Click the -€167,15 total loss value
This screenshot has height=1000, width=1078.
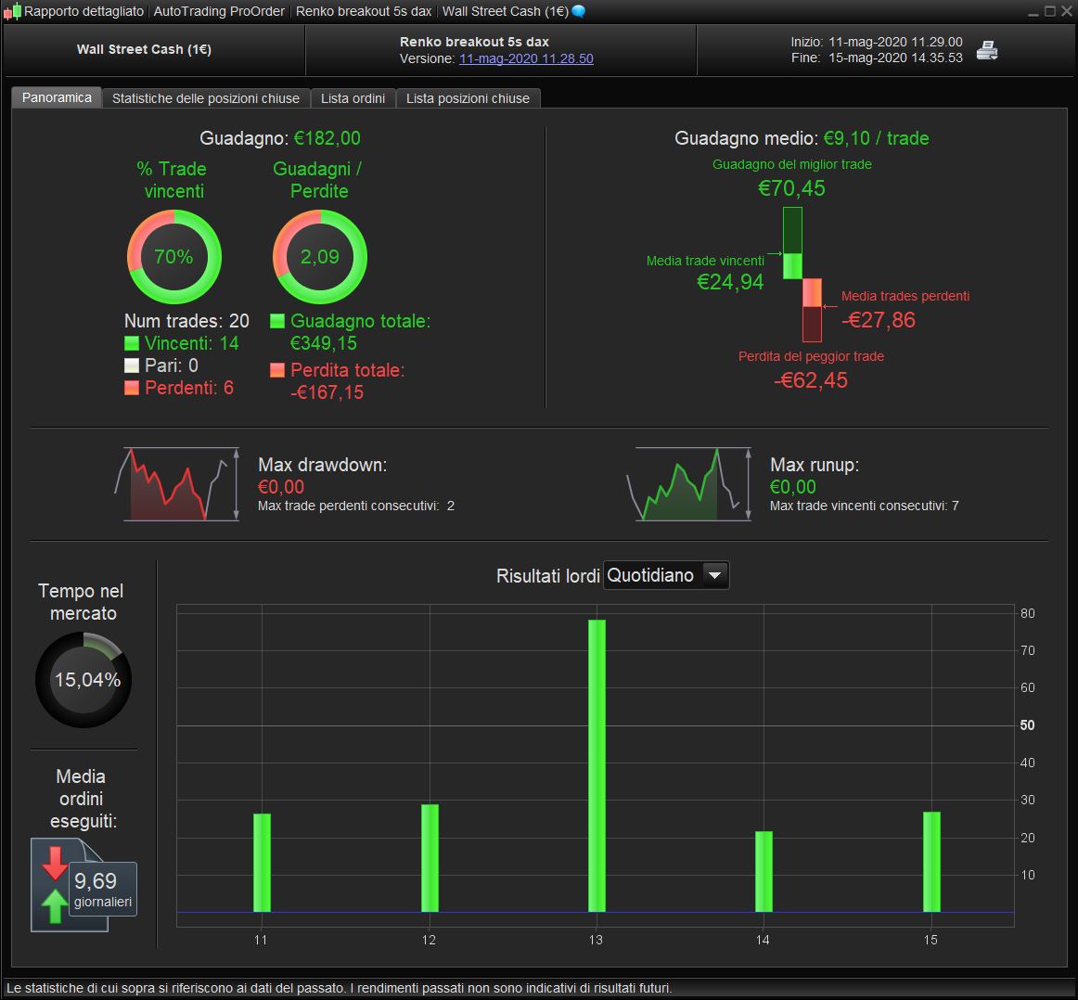coord(327,392)
